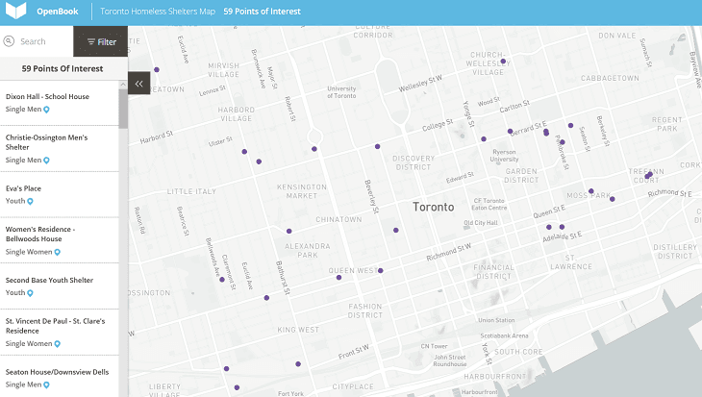Click the sidebar list scrollbar

tap(123, 106)
